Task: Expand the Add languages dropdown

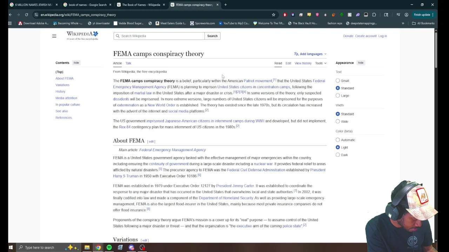Action: pyautogui.click(x=311, y=54)
